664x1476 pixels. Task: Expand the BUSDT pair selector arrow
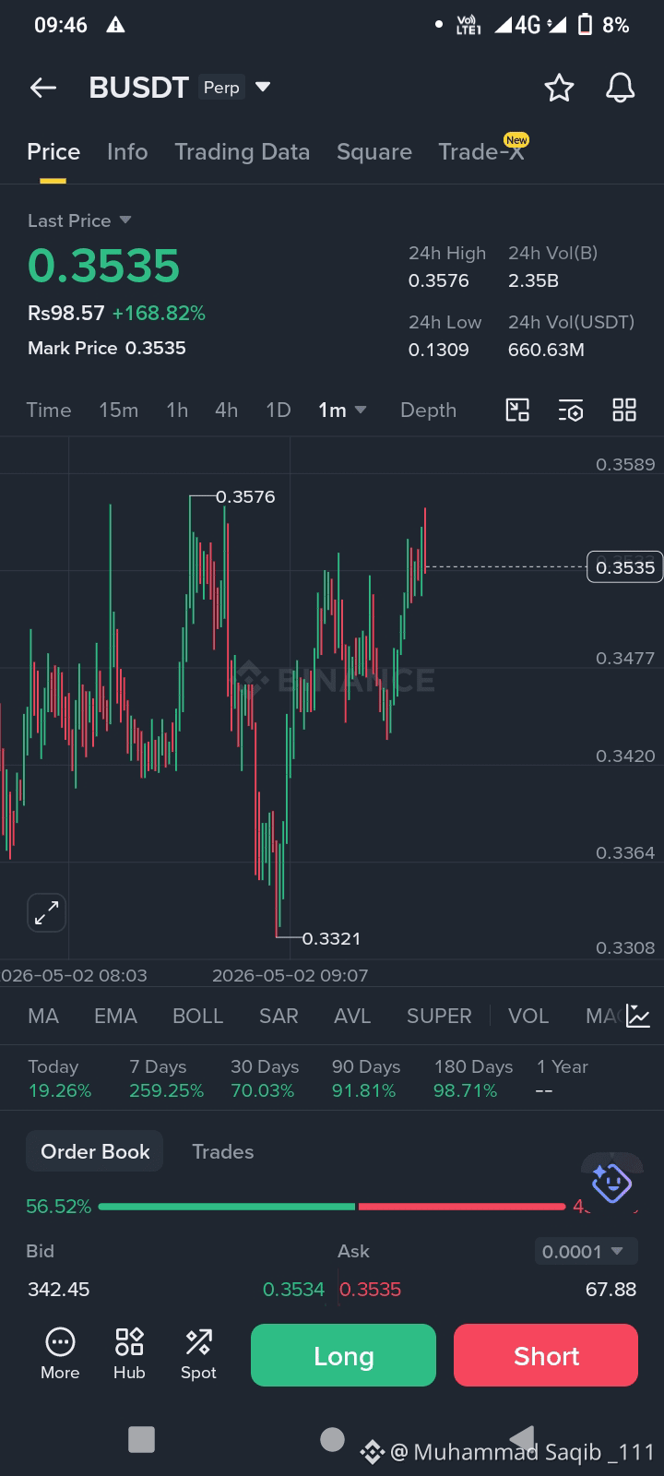pos(263,88)
